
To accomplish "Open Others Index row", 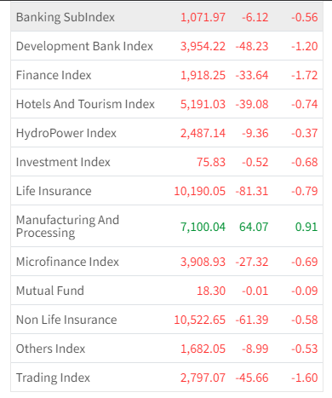I will (x=167, y=349).
